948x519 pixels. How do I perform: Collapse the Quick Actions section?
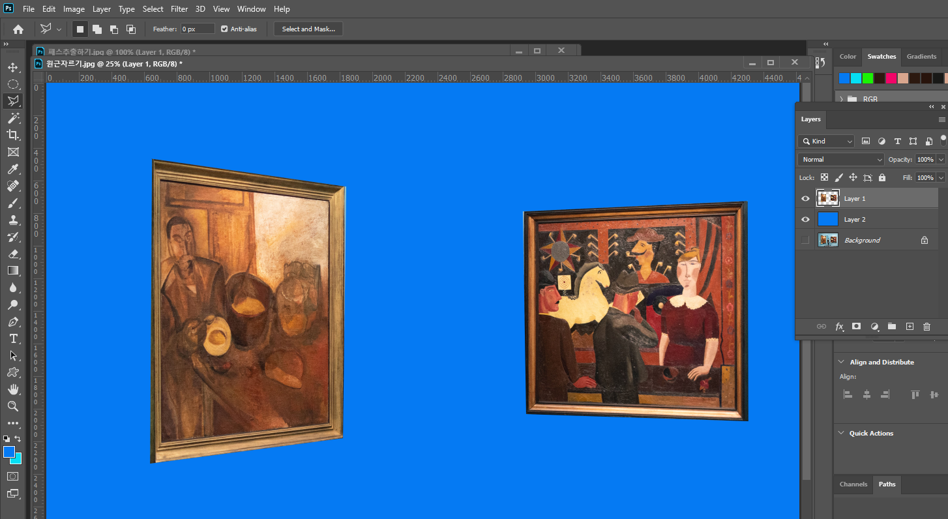[x=841, y=433]
